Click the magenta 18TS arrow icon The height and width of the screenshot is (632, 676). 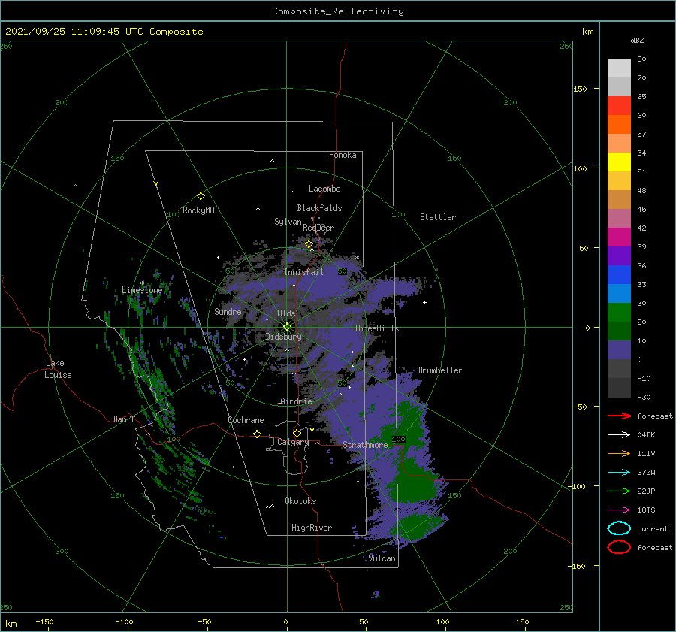pos(619,510)
